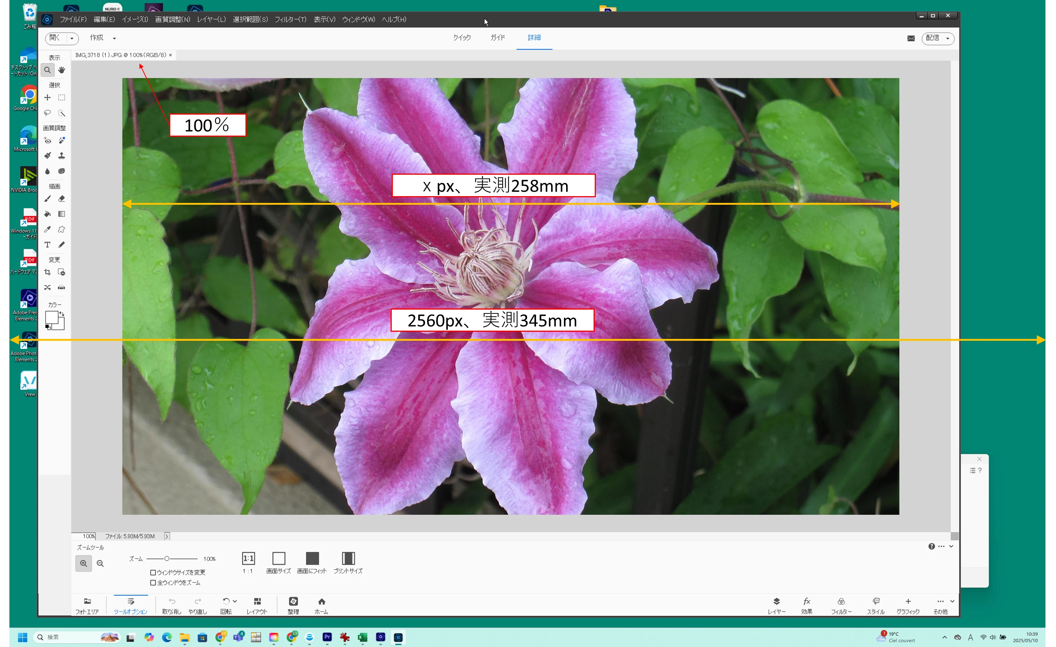Switch to the クイック tab

point(462,38)
